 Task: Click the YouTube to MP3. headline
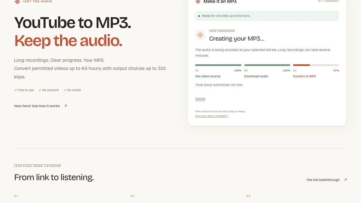tap(73, 23)
